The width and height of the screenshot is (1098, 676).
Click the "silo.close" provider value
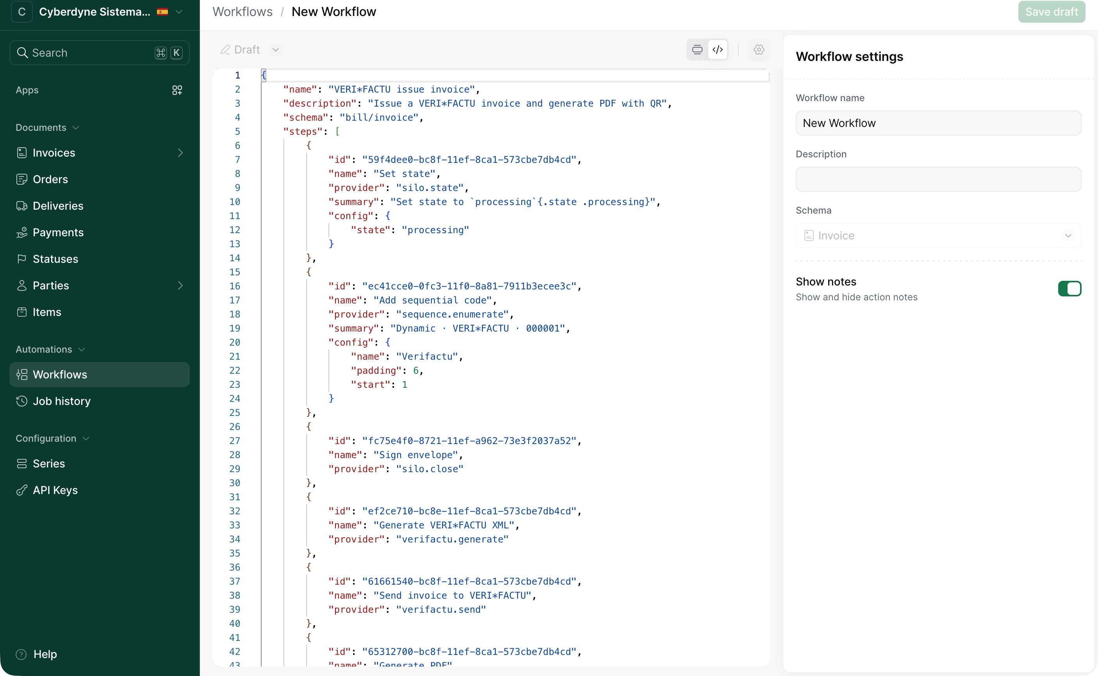click(430, 469)
